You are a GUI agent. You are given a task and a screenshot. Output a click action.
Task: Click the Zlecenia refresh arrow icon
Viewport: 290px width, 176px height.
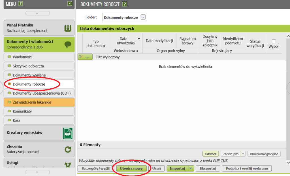coord(67,149)
